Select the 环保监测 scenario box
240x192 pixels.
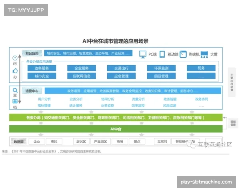click(161, 68)
